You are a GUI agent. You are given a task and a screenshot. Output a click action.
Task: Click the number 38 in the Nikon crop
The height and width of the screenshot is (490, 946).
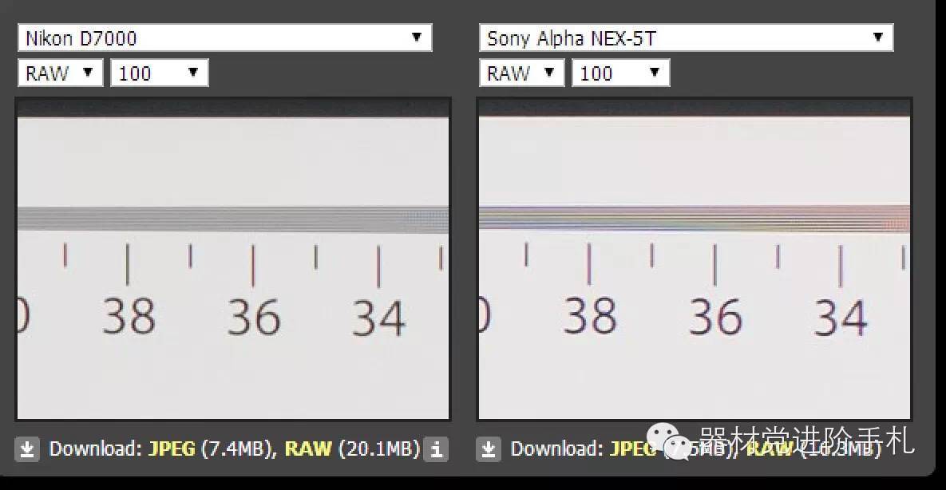[x=129, y=317]
